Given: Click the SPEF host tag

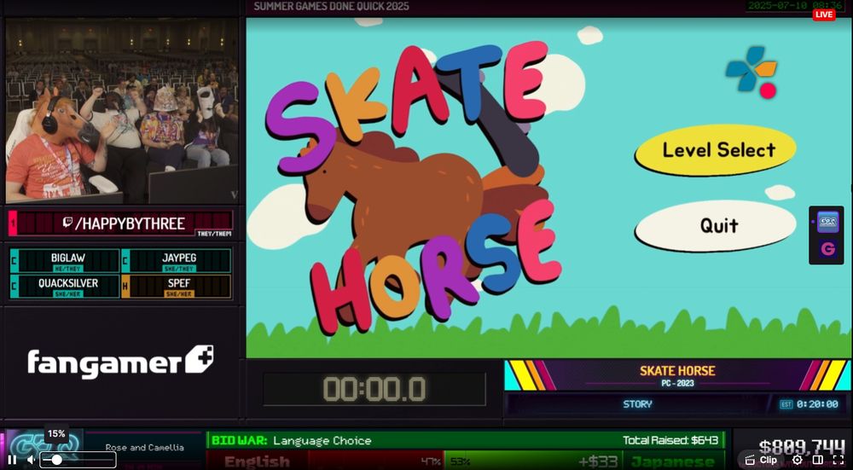Looking at the screenshot, I should click(x=177, y=286).
